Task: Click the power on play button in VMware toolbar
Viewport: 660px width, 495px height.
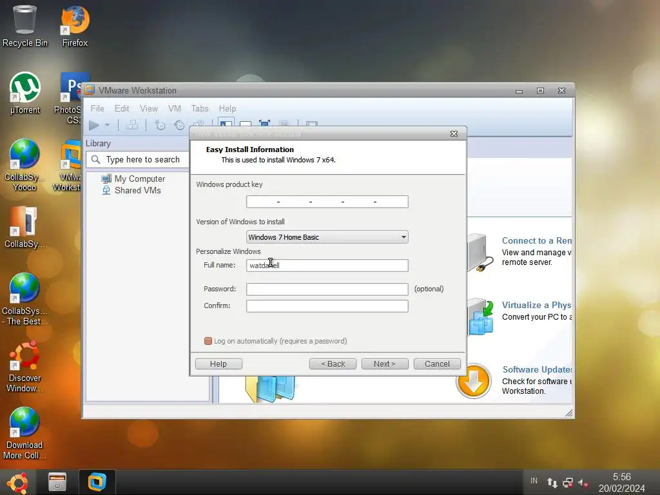Action: (94, 125)
